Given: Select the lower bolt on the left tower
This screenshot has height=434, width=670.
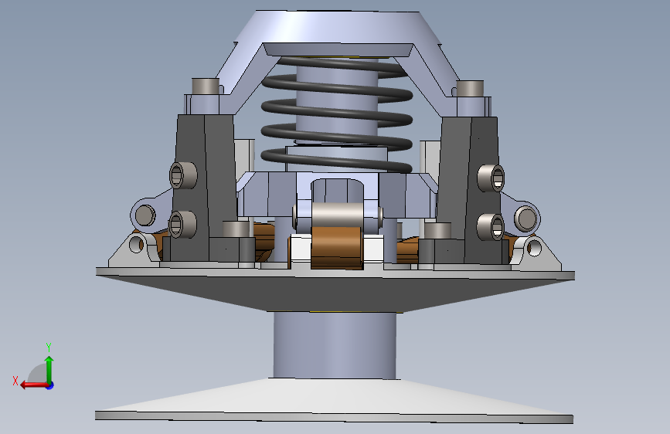Looking at the screenshot, I should click(182, 224).
